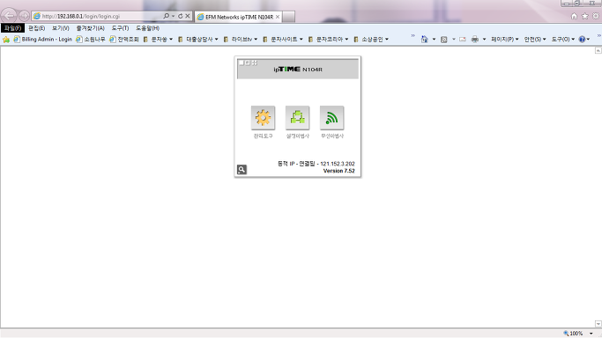
Task: Click the command bar Home page icon
Action: tap(424, 39)
